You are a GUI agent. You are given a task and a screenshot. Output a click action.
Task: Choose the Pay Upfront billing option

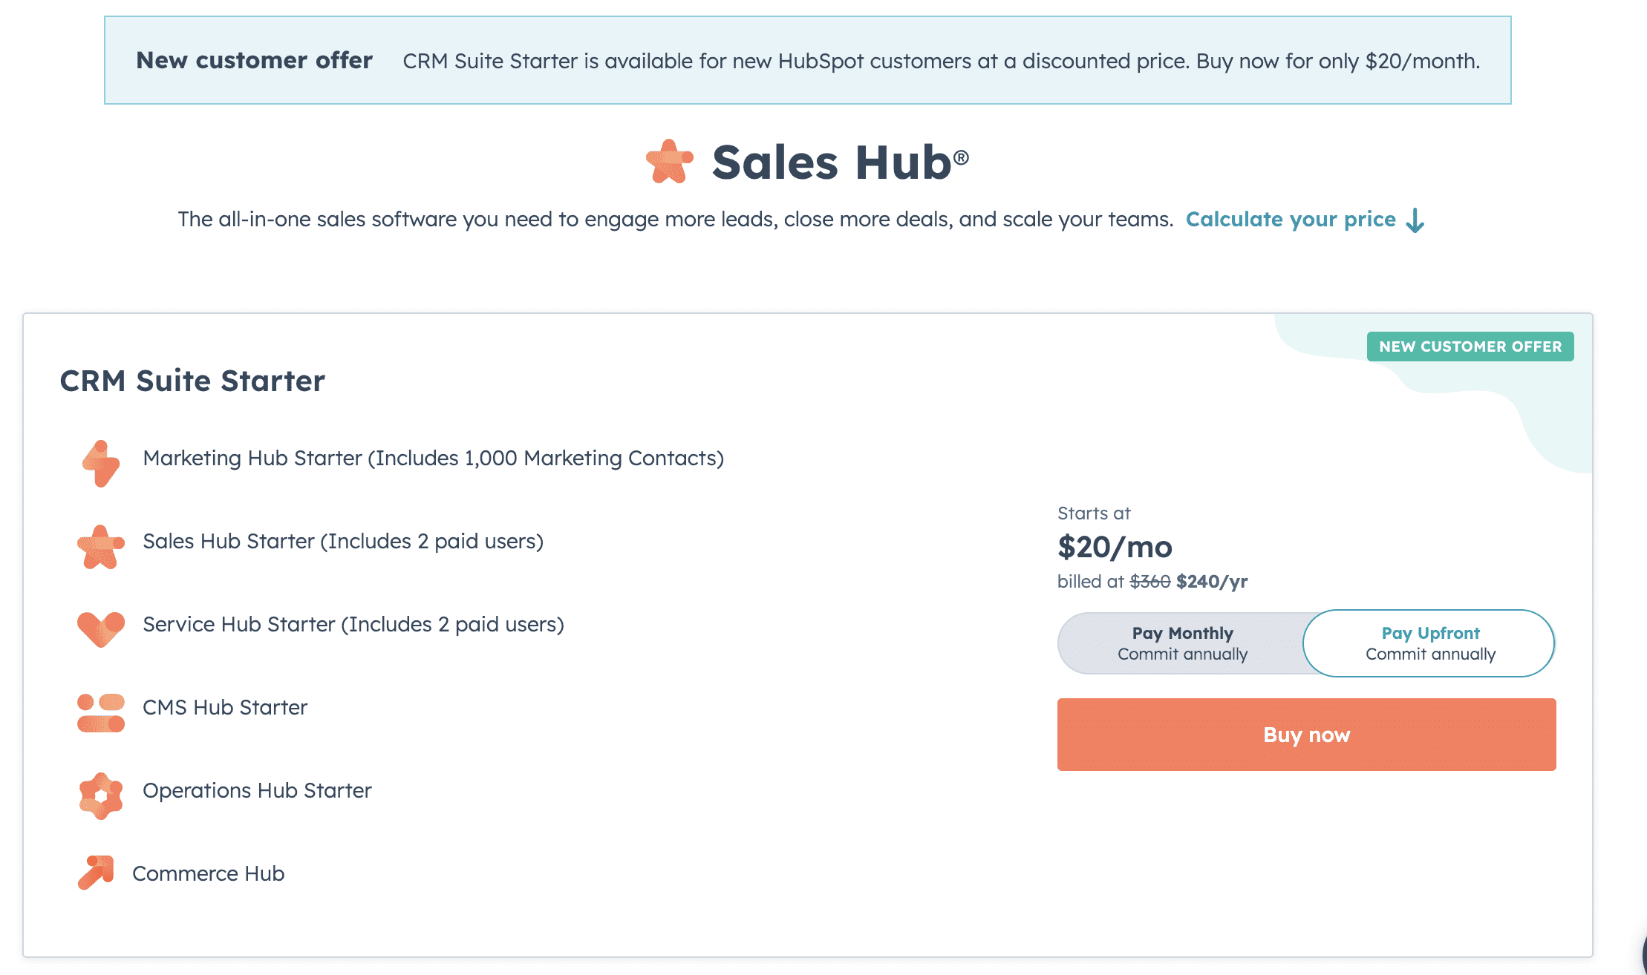[x=1429, y=643]
